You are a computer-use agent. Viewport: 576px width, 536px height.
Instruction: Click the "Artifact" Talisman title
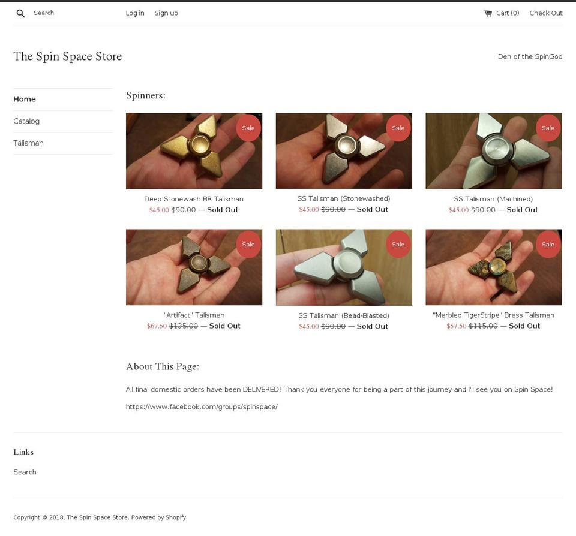click(194, 315)
